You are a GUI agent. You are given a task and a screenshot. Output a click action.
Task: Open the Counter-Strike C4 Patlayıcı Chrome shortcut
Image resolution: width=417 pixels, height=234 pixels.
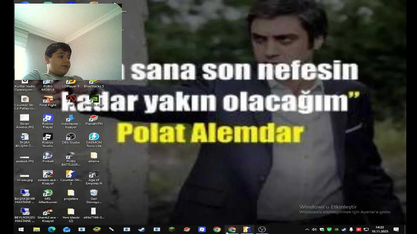[25, 102]
